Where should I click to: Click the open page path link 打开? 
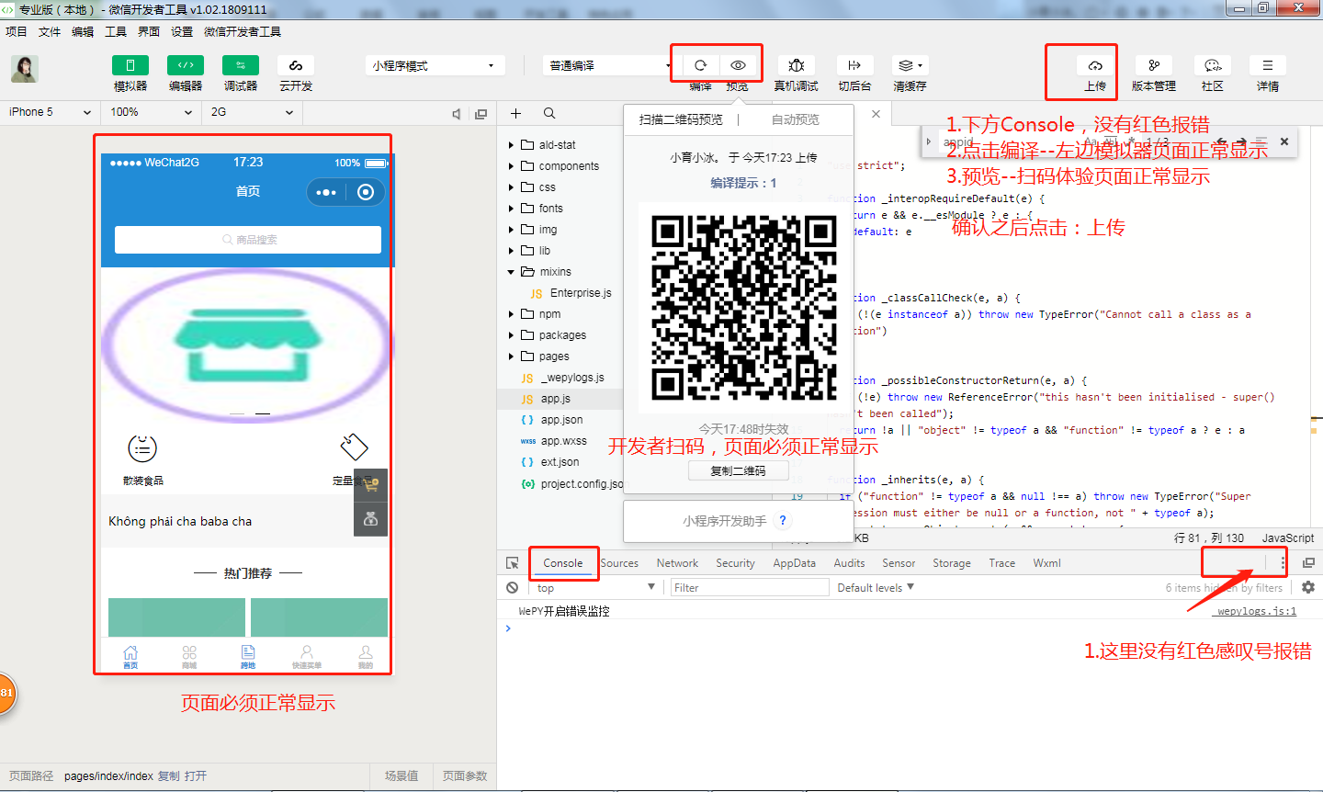coord(196,776)
